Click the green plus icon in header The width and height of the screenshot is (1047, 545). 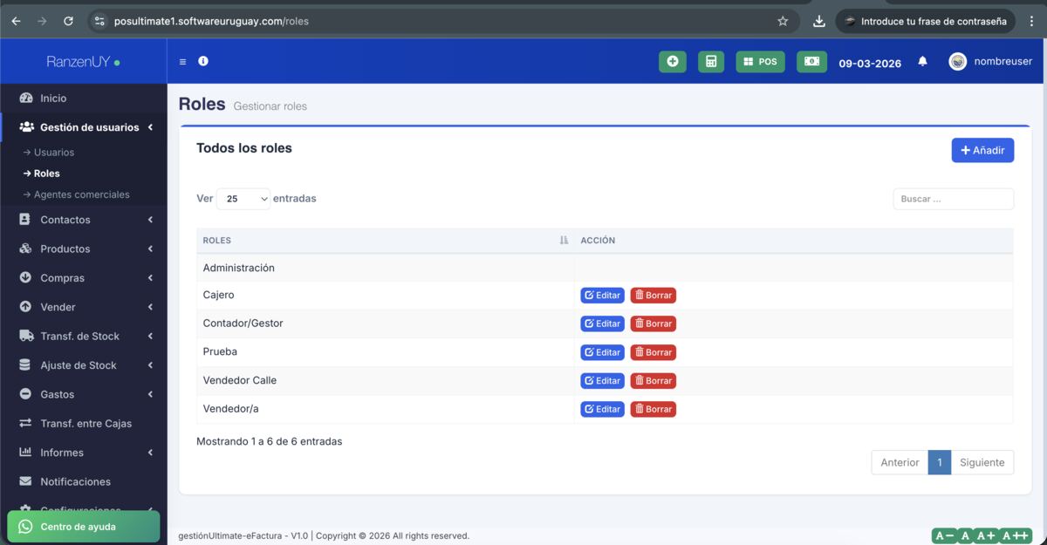(x=672, y=62)
